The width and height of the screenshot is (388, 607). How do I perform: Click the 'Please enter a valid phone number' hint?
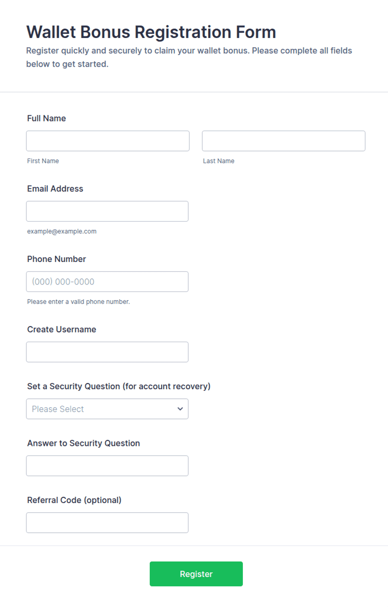[x=78, y=302]
